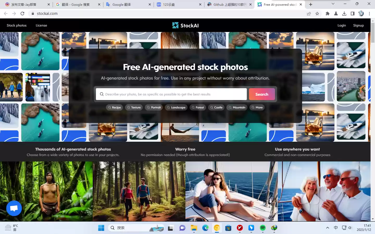375x234 pixels.
Task: Share this page via address bar icon
Action: [309, 14]
